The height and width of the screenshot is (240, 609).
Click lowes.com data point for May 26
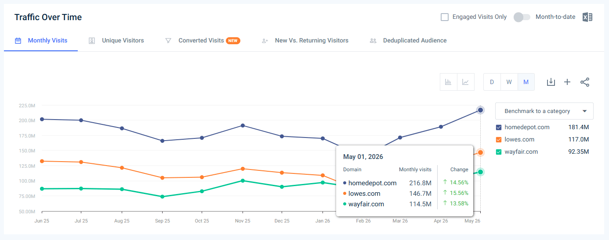[x=481, y=152]
